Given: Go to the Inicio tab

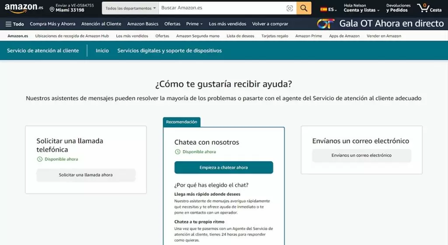Looking at the screenshot, I should point(102,51).
